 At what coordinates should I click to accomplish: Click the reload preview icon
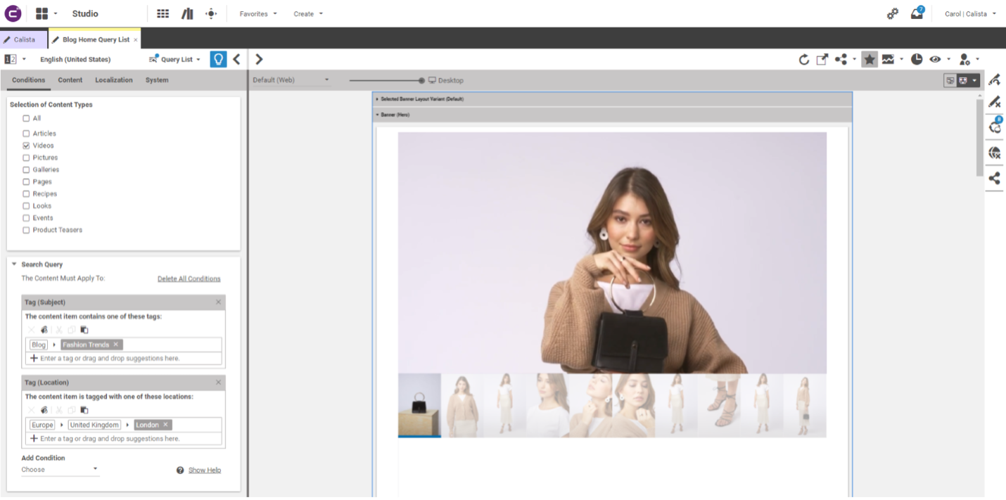pos(803,60)
